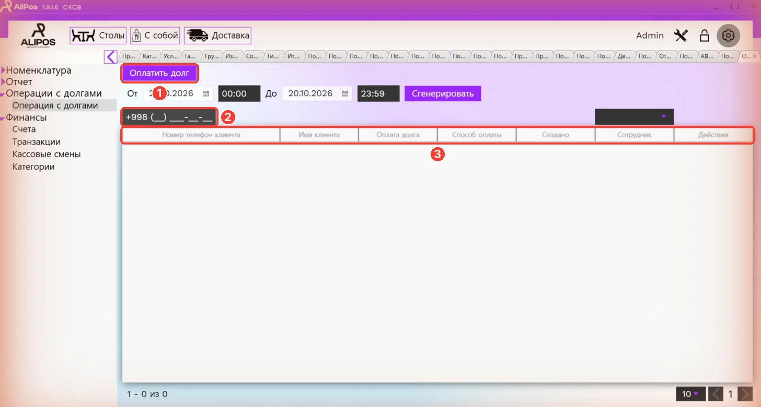Open the rows-per-page dropdown showing 10
Screen dimensions: 761x407
point(690,394)
